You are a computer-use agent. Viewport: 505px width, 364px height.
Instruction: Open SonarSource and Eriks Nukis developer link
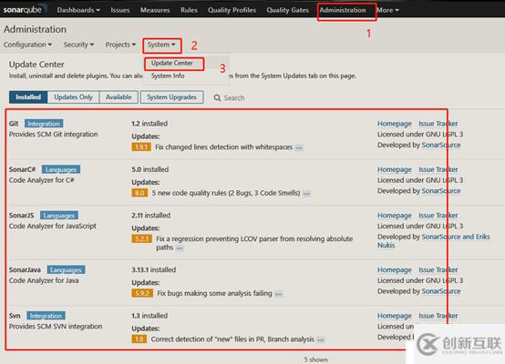point(456,237)
